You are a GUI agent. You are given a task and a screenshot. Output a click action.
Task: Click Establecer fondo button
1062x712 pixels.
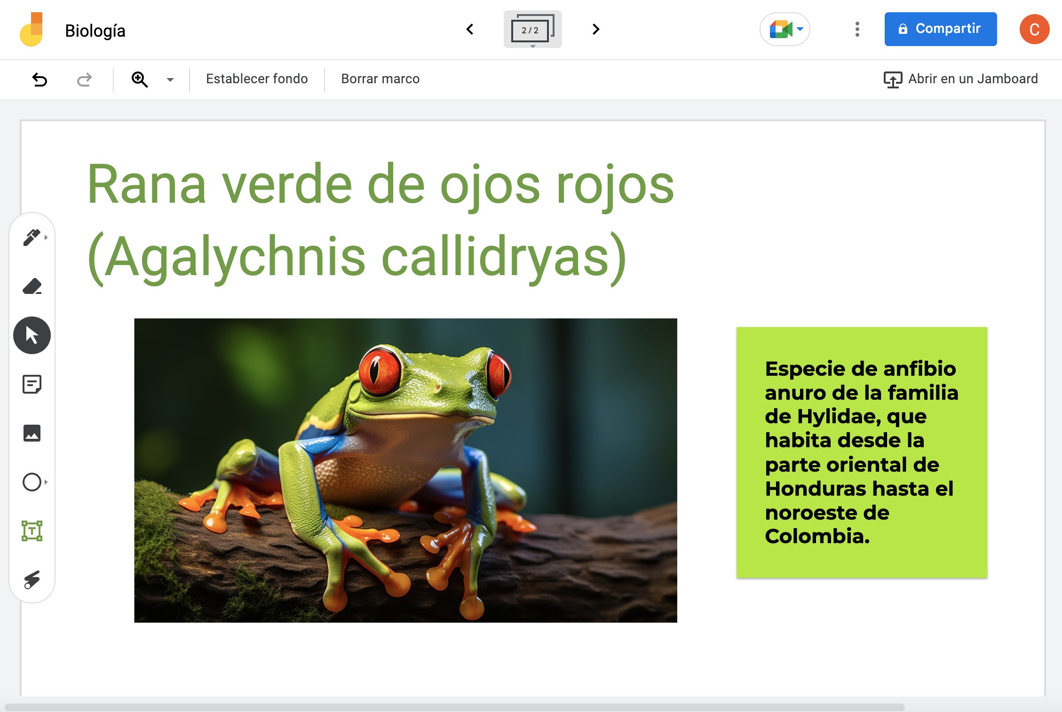coord(257,79)
